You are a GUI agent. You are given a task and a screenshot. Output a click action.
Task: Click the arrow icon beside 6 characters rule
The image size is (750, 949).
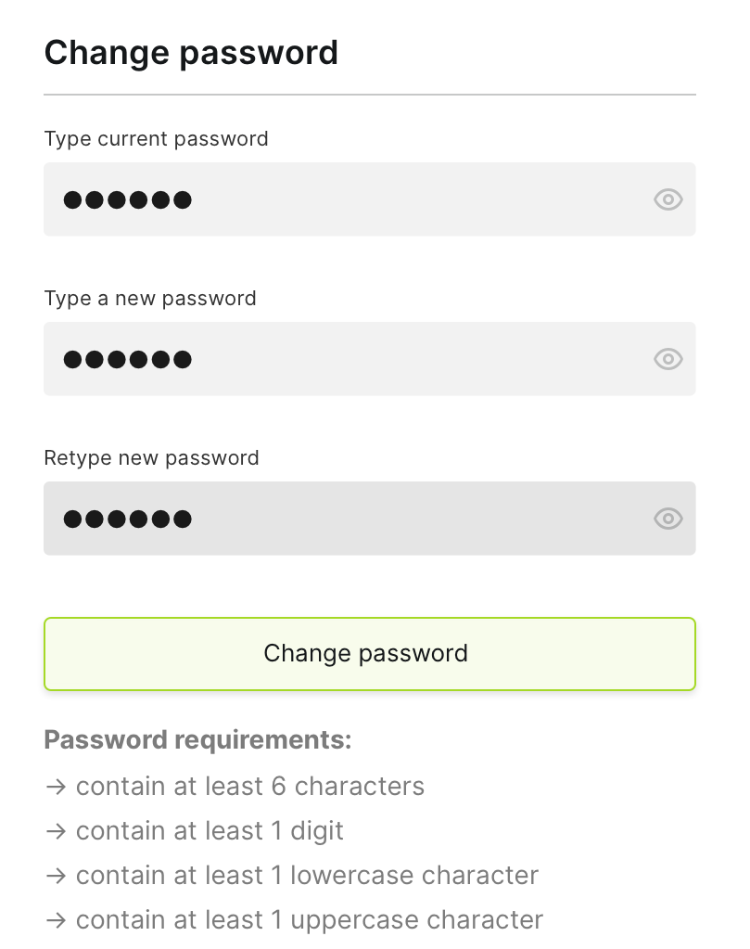pyautogui.click(x=57, y=787)
